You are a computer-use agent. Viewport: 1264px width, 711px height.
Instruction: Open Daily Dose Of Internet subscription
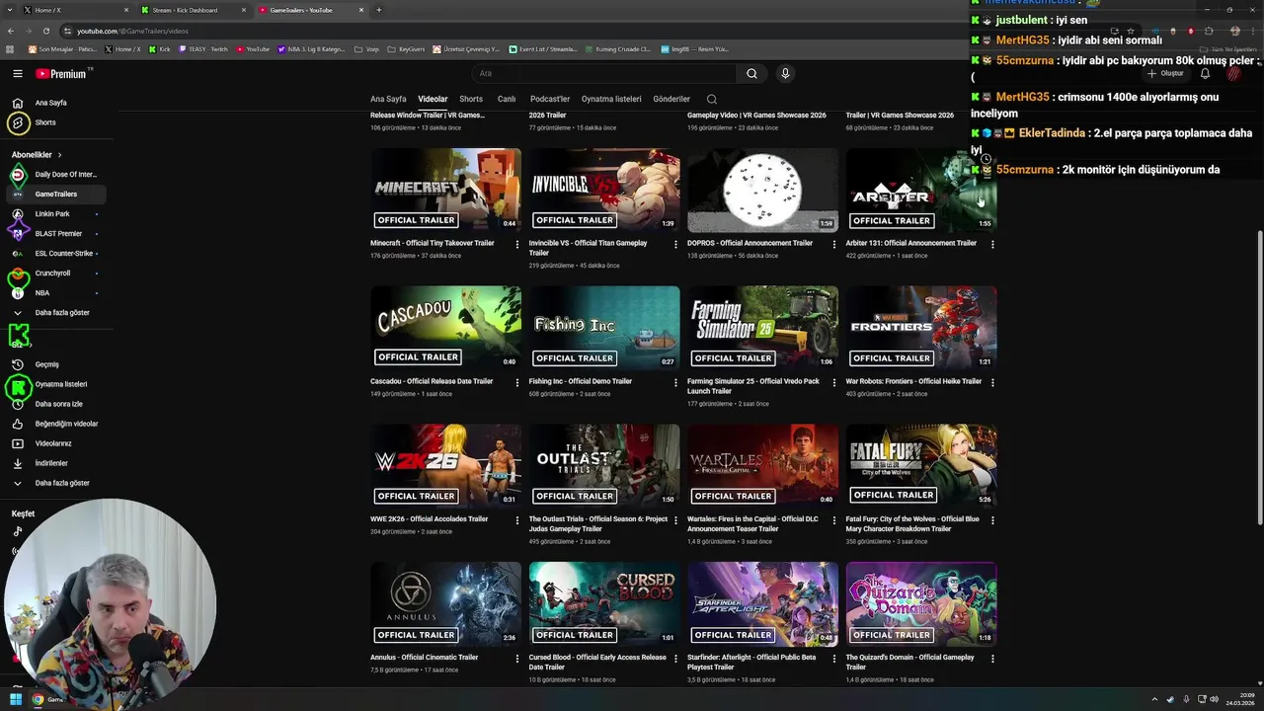pyautogui.click(x=55, y=175)
